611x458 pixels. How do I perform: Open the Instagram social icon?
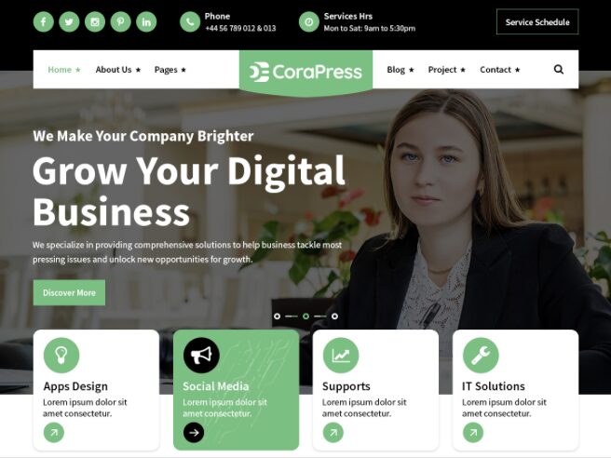(x=95, y=21)
